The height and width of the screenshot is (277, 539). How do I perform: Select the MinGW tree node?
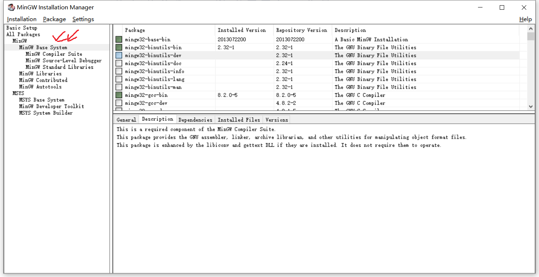pos(20,41)
